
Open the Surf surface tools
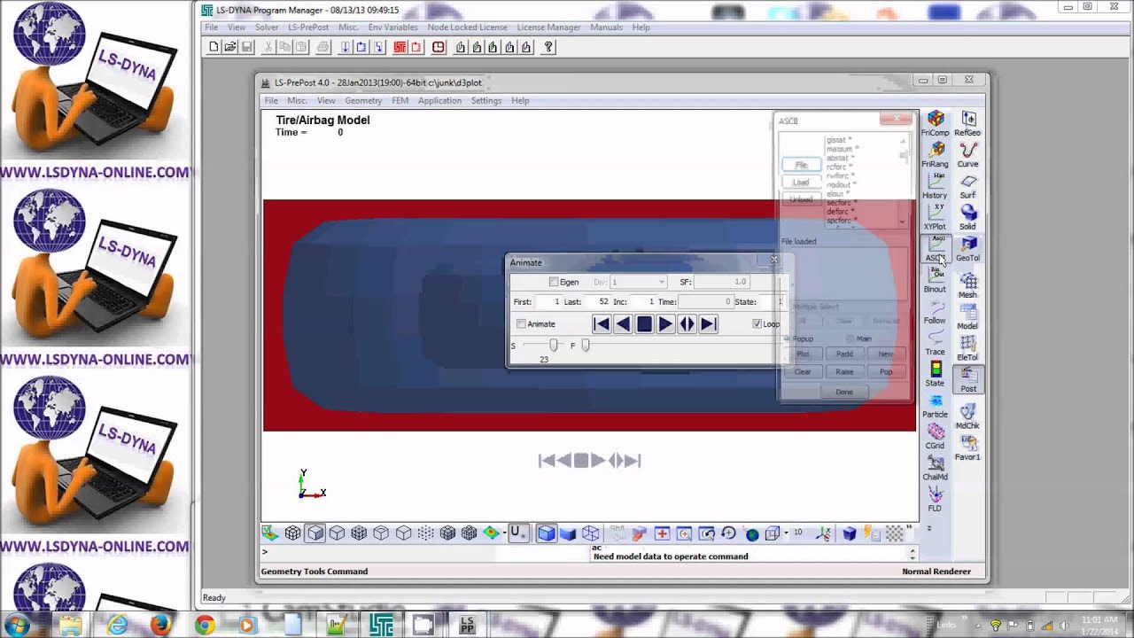pos(967,186)
